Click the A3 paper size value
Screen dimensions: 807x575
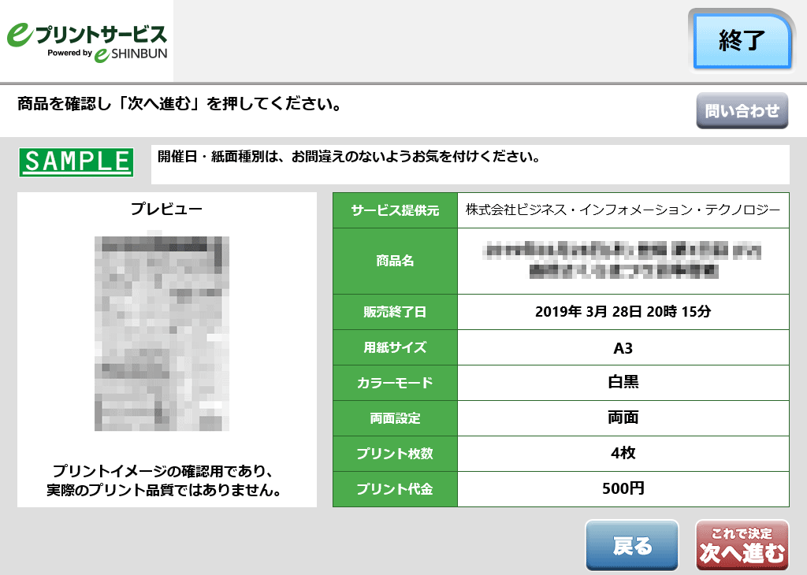(623, 347)
